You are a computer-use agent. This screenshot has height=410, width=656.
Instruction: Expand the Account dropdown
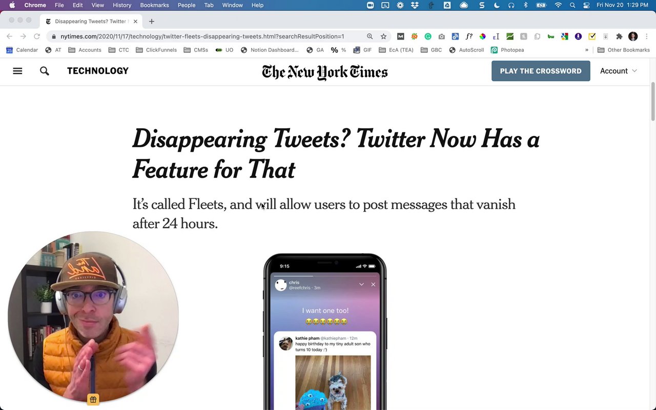click(x=619, y=71)
